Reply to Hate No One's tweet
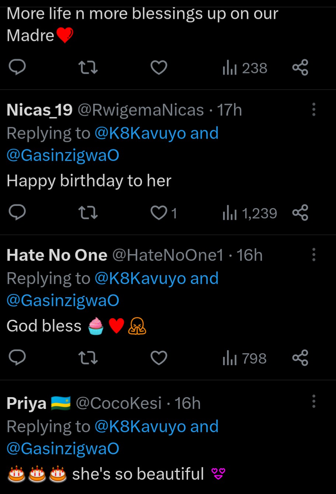Screen dimensions: 336x494 [17, 358]
